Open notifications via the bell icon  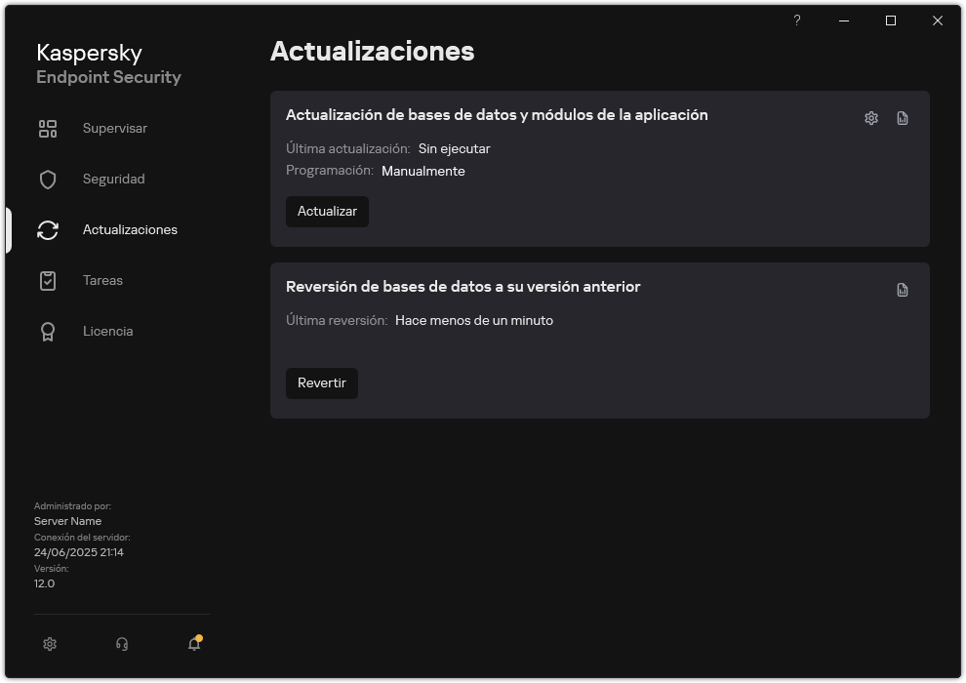point(193,644)
